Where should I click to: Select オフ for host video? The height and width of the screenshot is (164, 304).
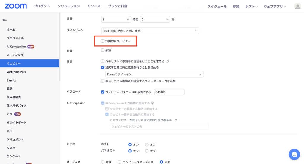(147, 145)
